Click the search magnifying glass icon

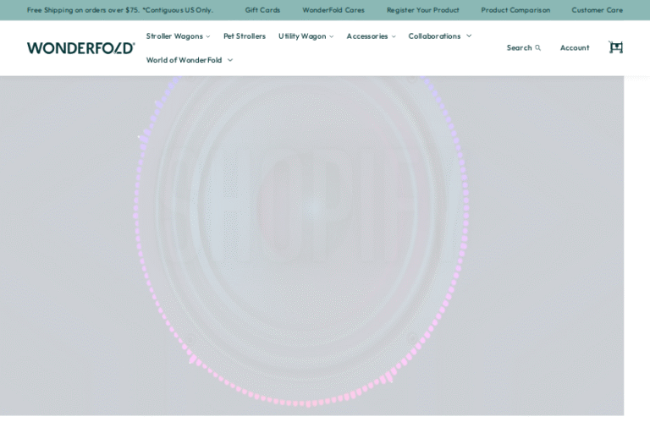pyautogui.click(x=537, y=48)
